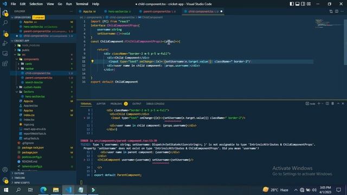Screen dimensions: 347x195
Task: Open editor more actions ellipsis
Action: [342, 11]
